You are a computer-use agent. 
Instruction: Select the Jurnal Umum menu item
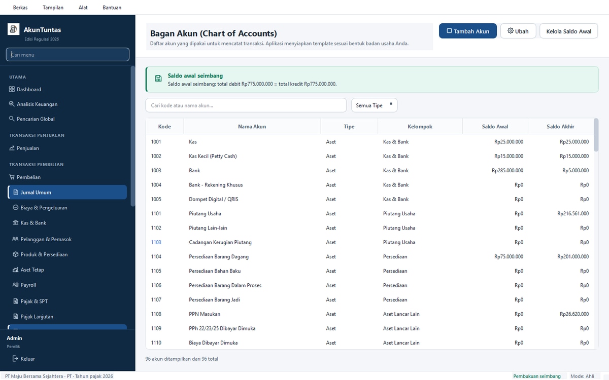(x=67, y=192)
